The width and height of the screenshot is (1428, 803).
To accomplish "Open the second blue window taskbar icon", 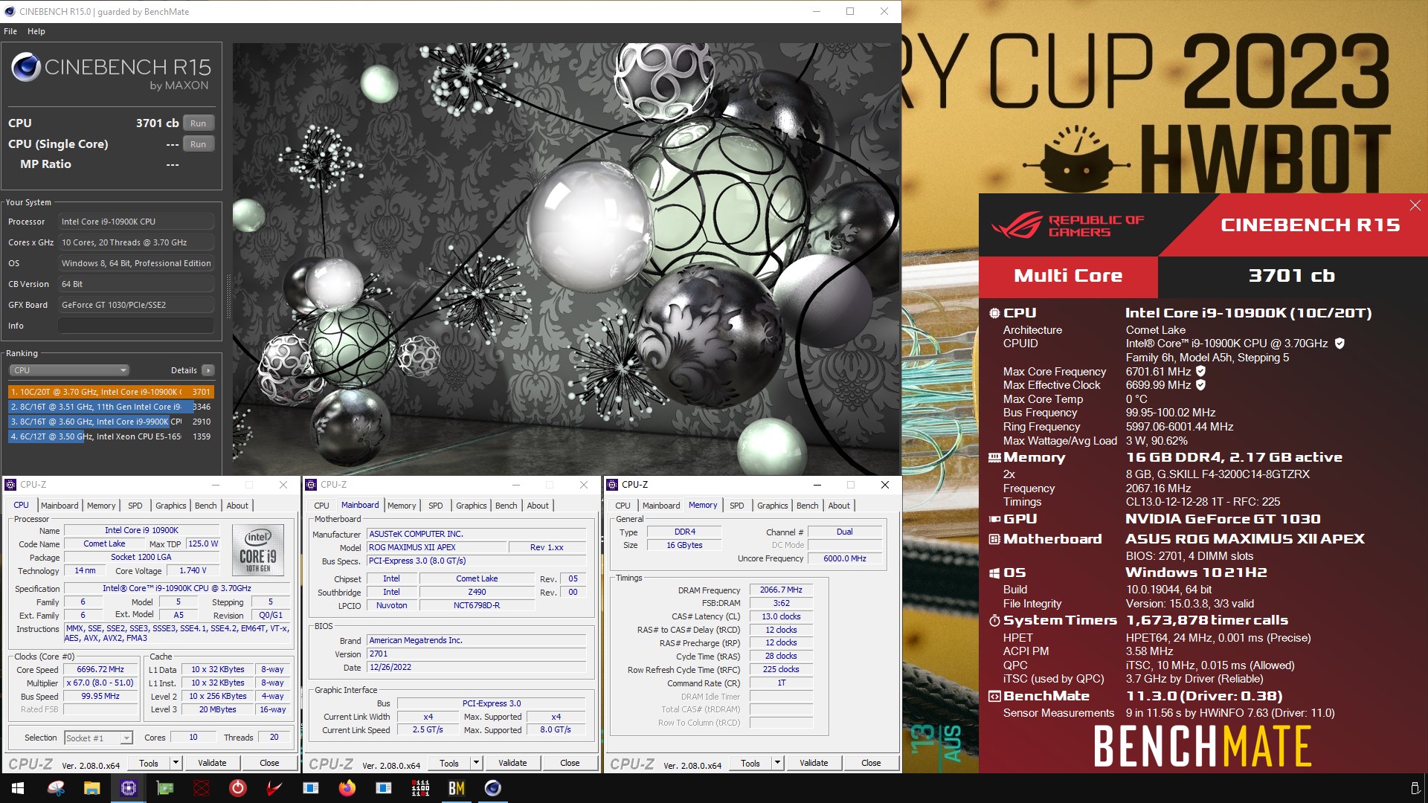I will (x=383, y=788).
